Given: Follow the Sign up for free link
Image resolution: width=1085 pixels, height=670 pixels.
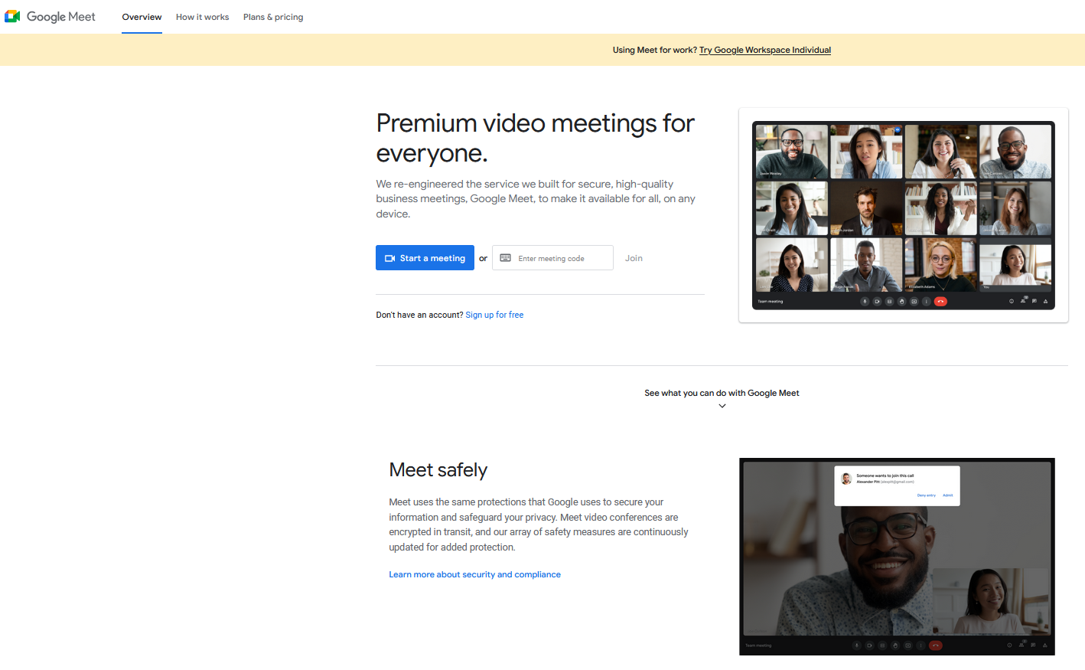Looking at the screenshot, I should coord(494,315).
